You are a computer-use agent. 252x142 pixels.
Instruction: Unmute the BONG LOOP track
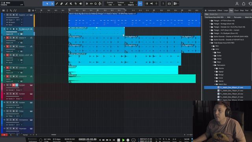(7, 55)
